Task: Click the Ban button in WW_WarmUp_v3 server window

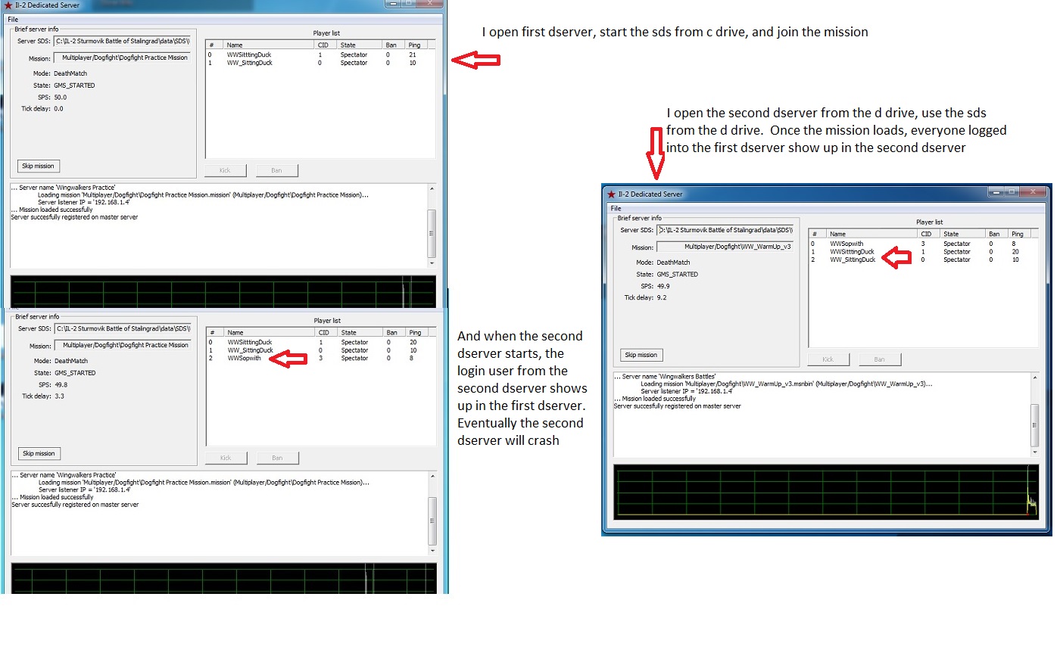Action: coord(880,359)
